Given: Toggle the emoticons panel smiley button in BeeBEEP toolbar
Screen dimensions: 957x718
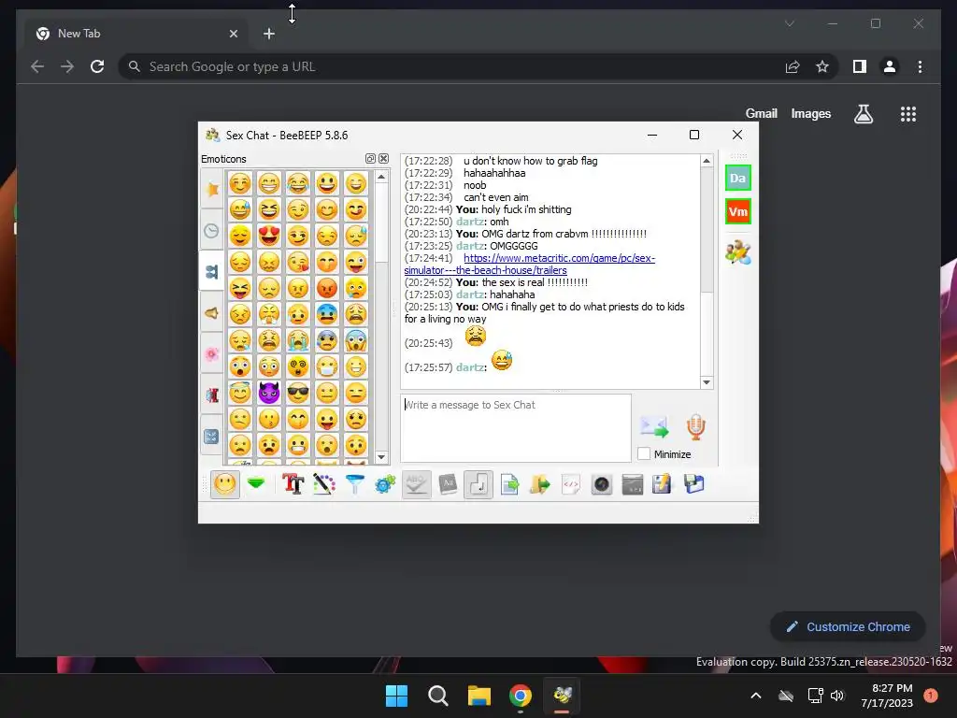Looking at the screenshot, I should pos(225,485).
